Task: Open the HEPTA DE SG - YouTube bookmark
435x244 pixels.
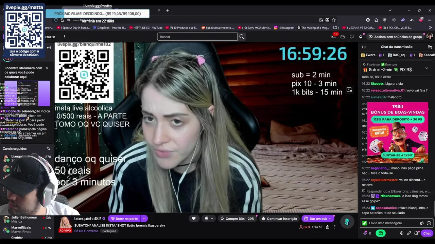Action: (146, 28)
